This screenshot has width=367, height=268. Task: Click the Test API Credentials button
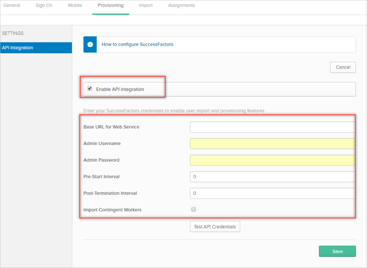pos(215,227)
